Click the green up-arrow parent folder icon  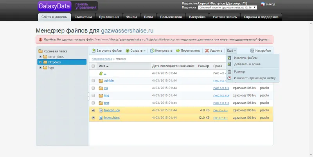(101, 73)
